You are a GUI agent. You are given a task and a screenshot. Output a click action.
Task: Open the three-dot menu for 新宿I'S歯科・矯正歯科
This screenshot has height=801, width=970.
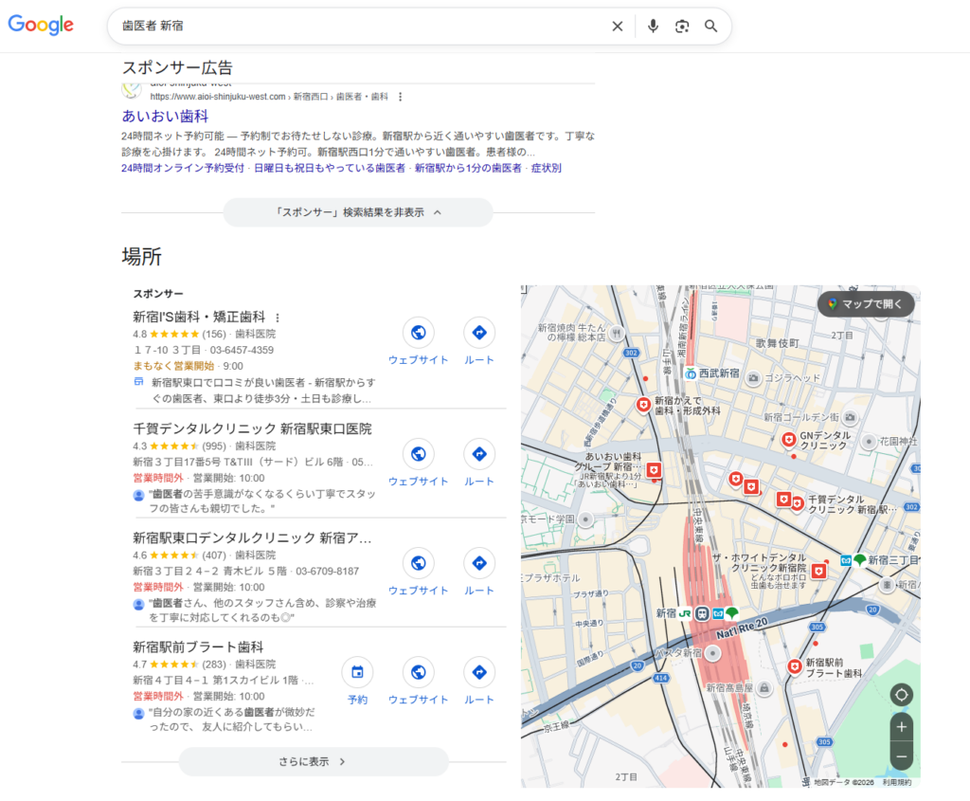coord(278,316)
